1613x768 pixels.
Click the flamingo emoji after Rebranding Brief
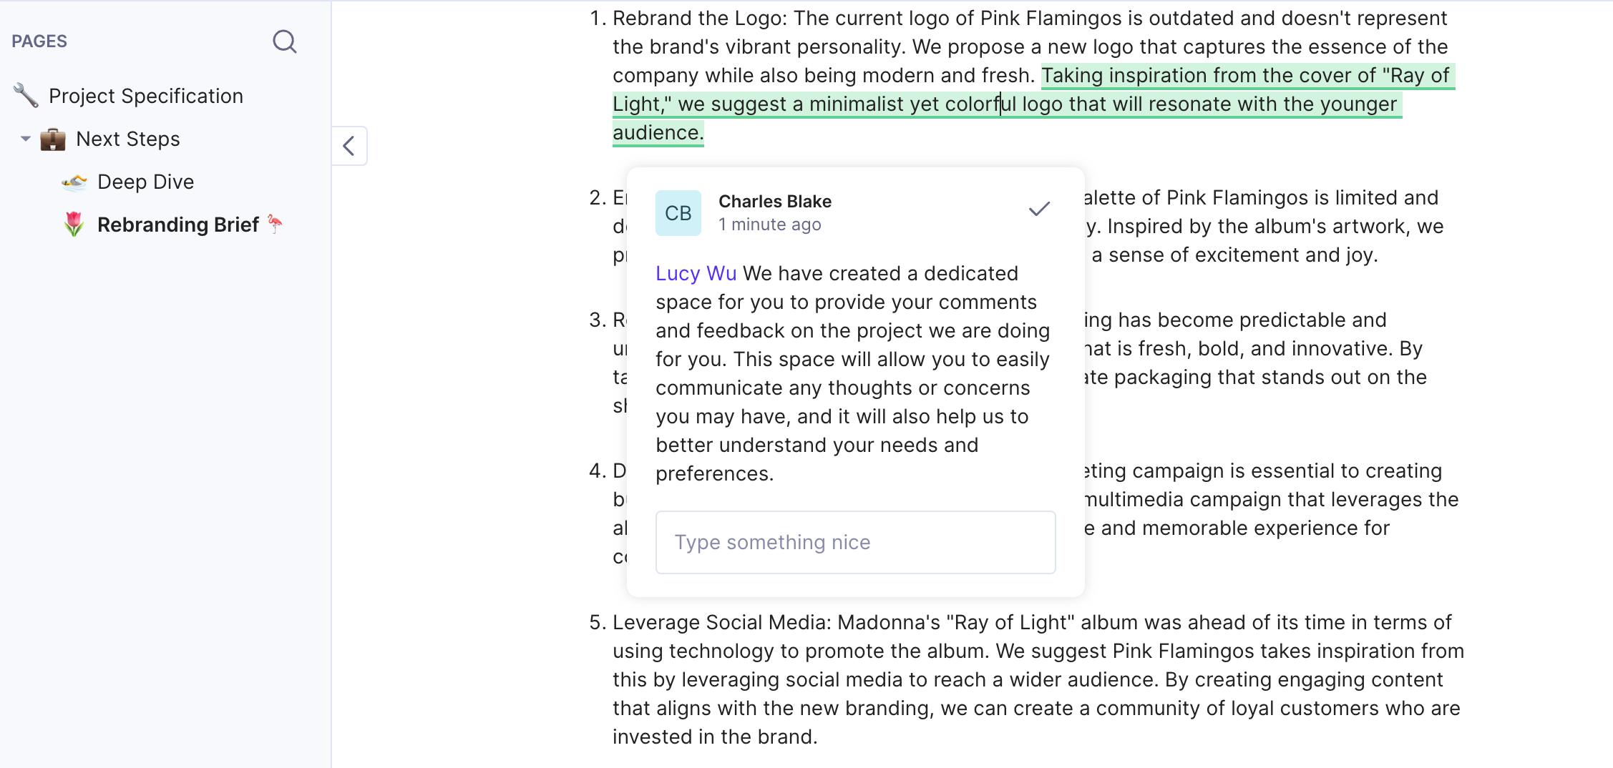tap(276, 224)
